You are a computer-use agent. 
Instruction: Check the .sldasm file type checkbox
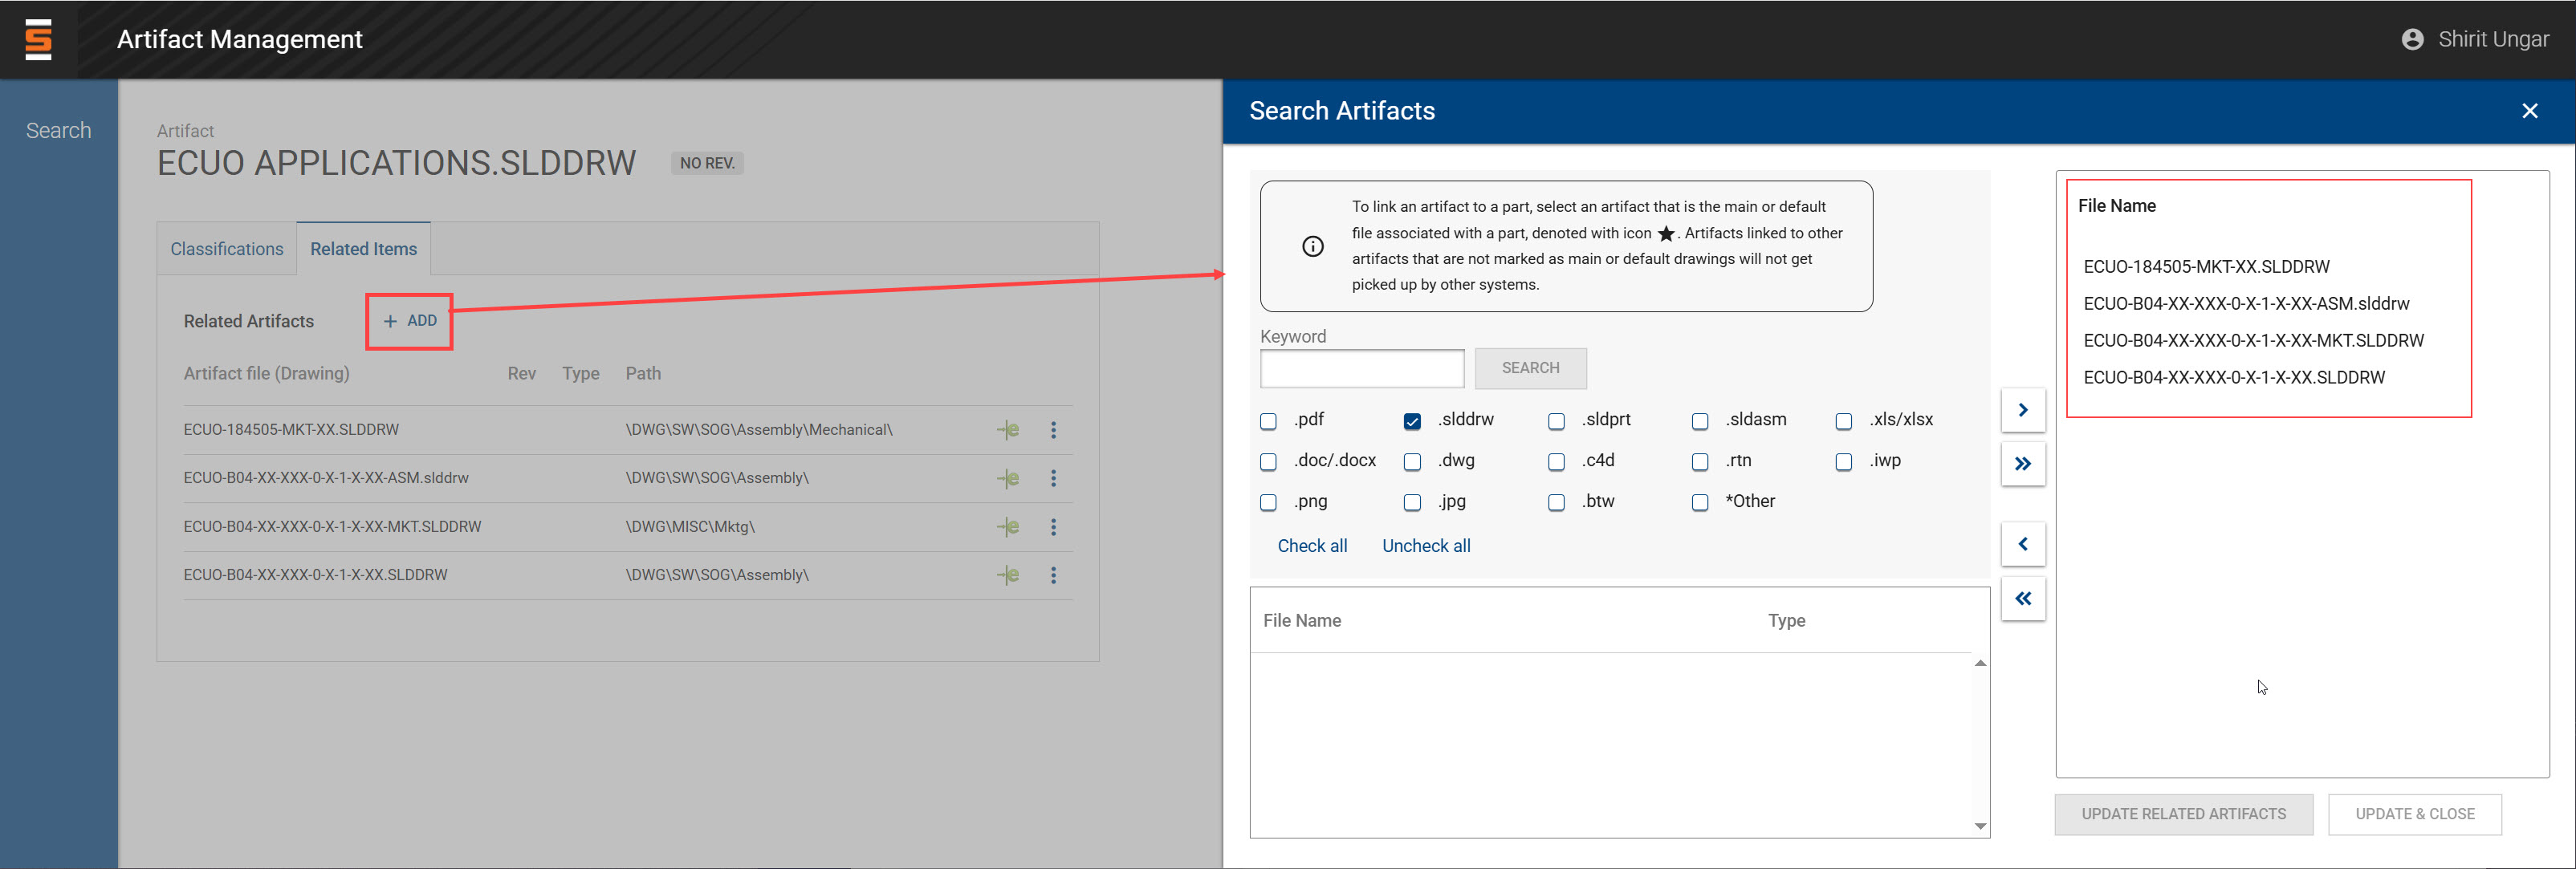point(1699,421)
